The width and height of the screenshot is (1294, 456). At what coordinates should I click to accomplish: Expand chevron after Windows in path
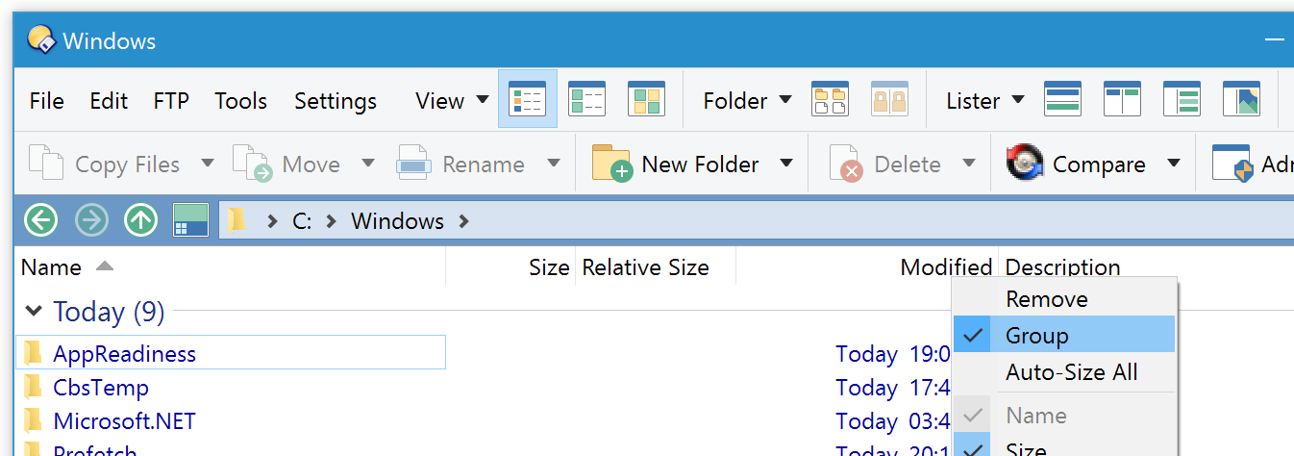pyautogui.click(x=463, y=220)
